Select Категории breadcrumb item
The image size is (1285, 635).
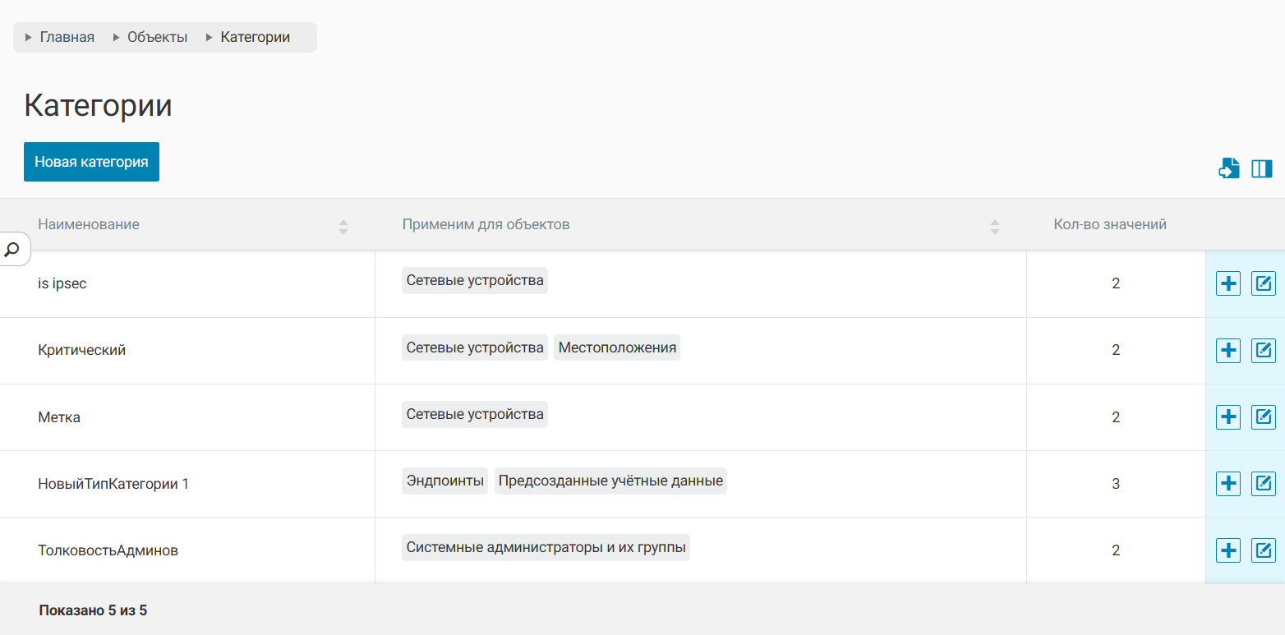coord(255,37)
